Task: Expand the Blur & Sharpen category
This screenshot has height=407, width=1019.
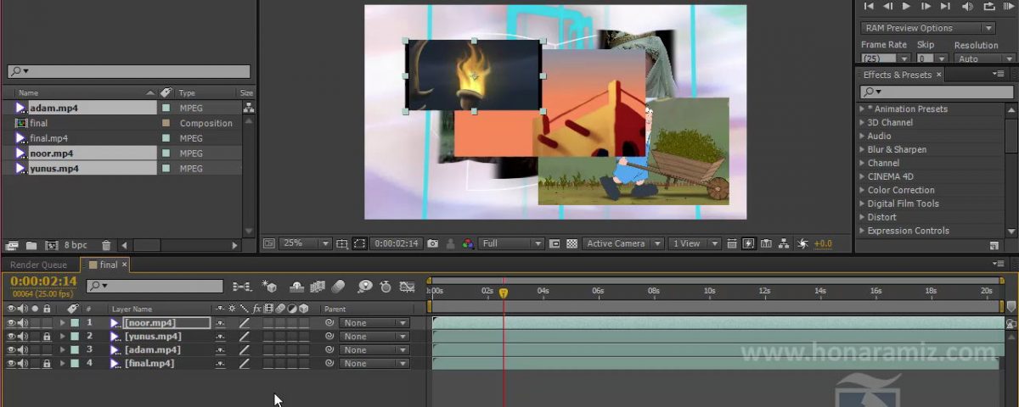Action: pos(862,149)
